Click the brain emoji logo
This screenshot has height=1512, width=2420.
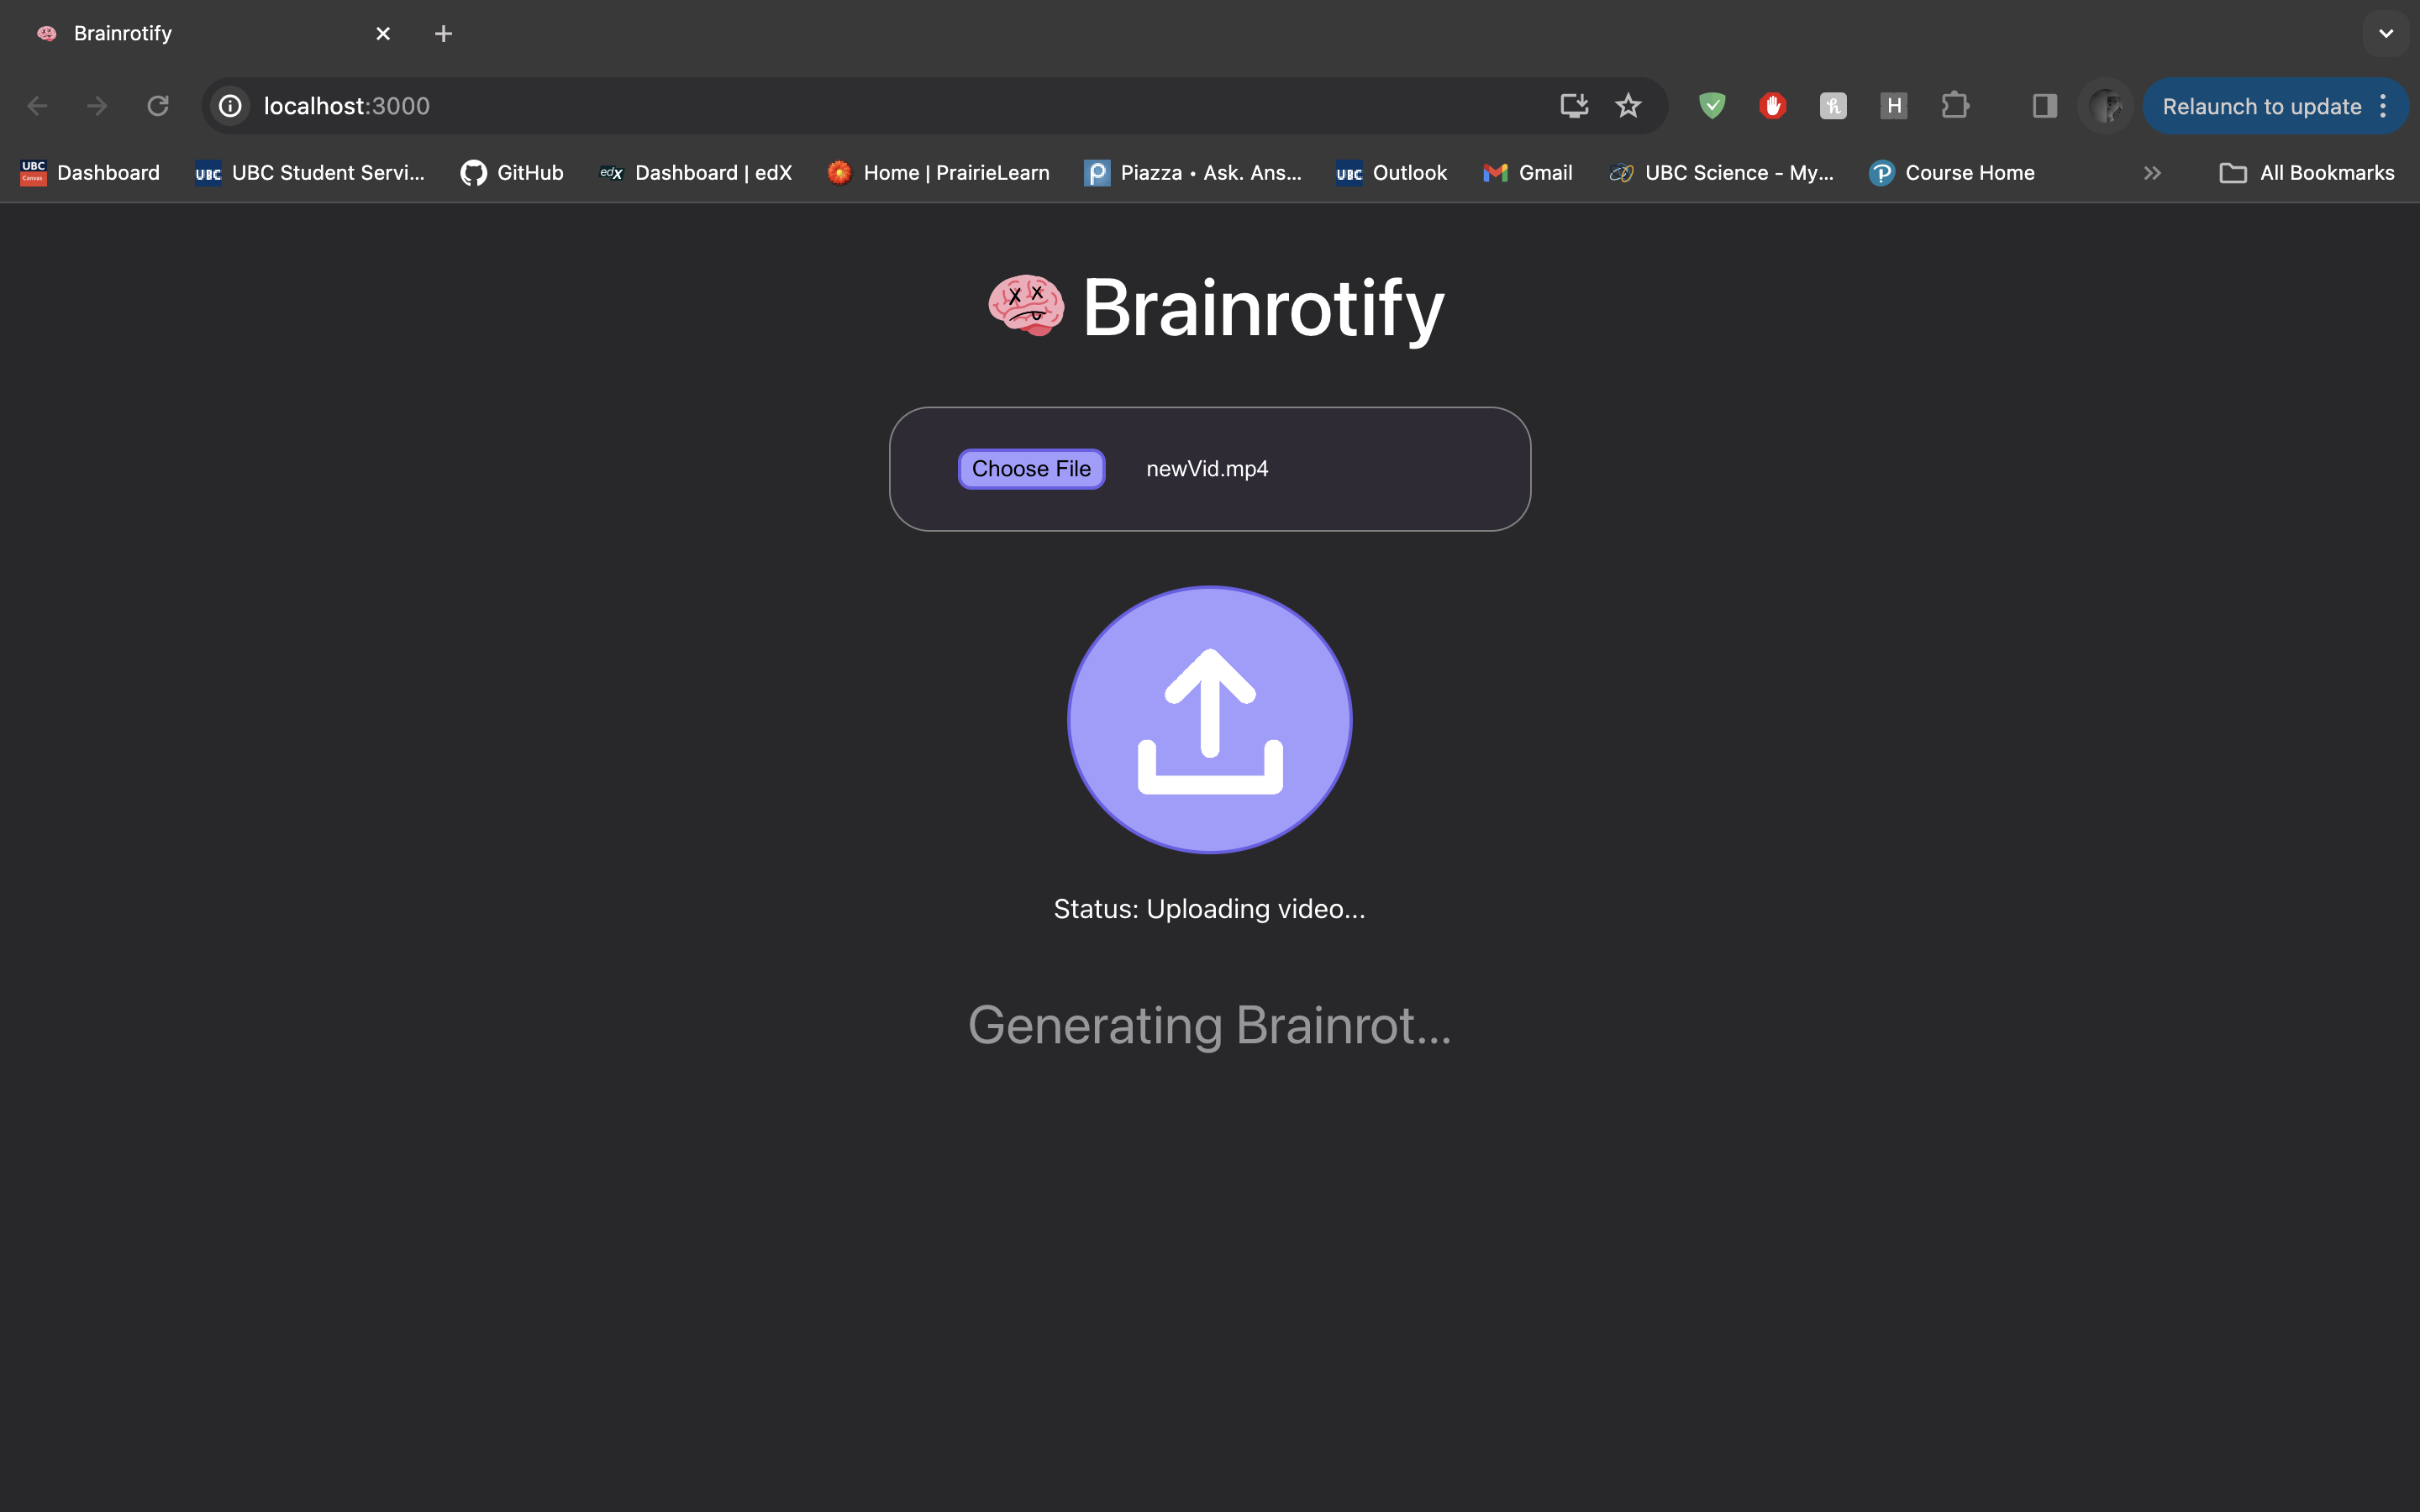click(x=1025, y=306)
